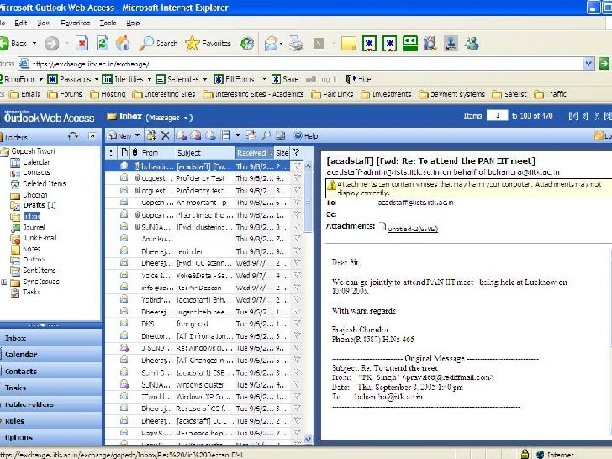612x459 pixels.
Task: Click the Help icon in Outlook toolbar
Action: (x=306, y=136)
